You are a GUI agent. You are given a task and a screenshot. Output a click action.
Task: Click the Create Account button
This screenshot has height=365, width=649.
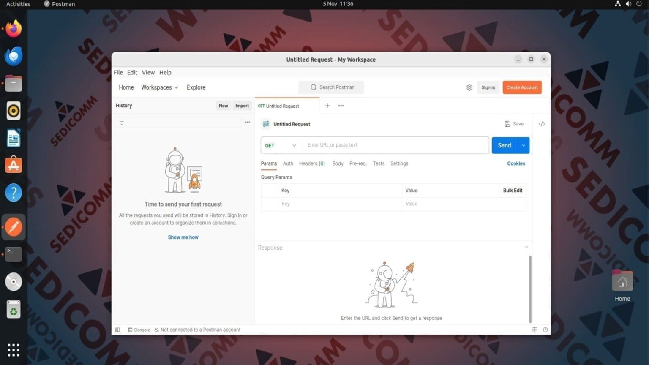click(x=522, y=87)
